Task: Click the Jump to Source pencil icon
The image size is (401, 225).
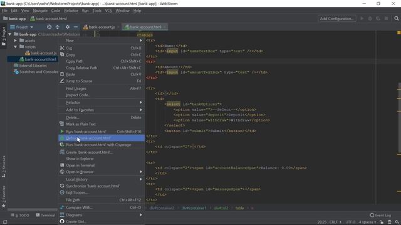Action: pyautogui.click(x=62, y=81)
